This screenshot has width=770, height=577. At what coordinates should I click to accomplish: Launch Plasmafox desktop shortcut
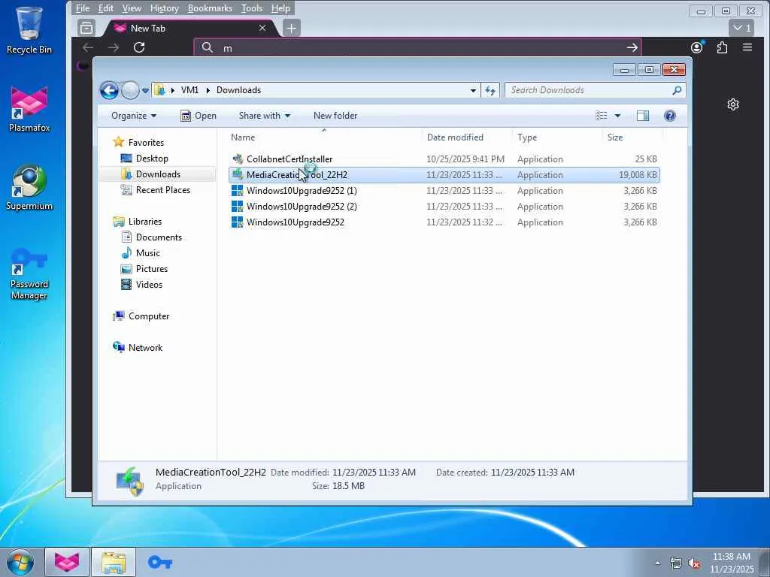[x=29, y=109]
